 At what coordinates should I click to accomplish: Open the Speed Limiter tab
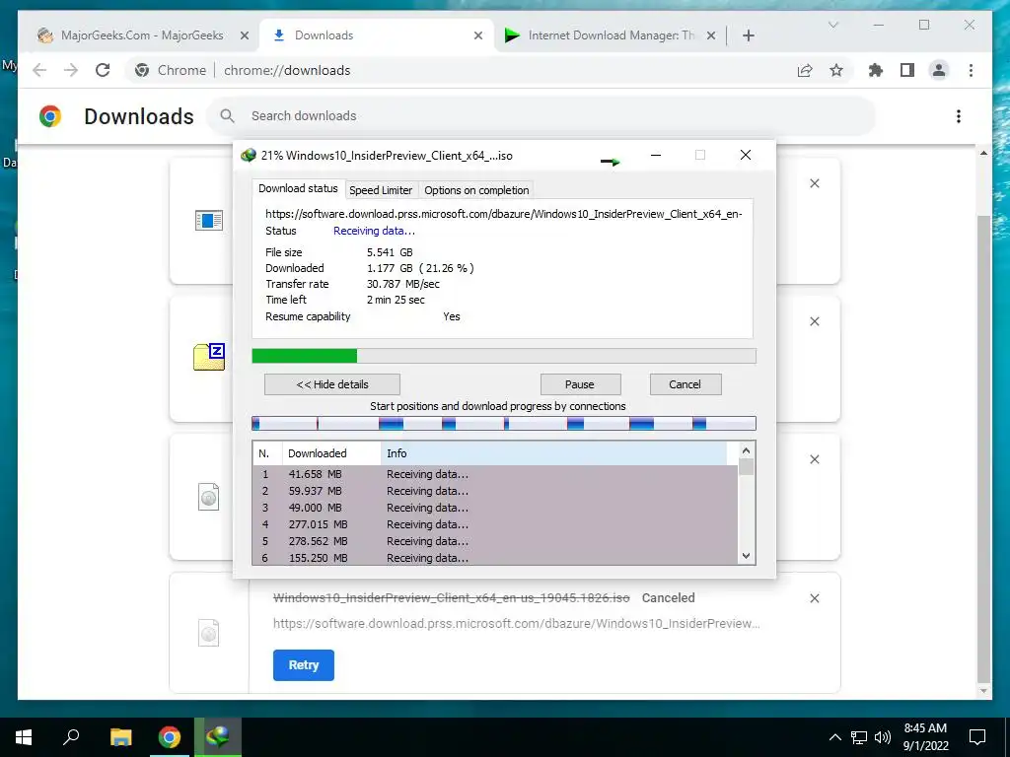tap(381, 190)
